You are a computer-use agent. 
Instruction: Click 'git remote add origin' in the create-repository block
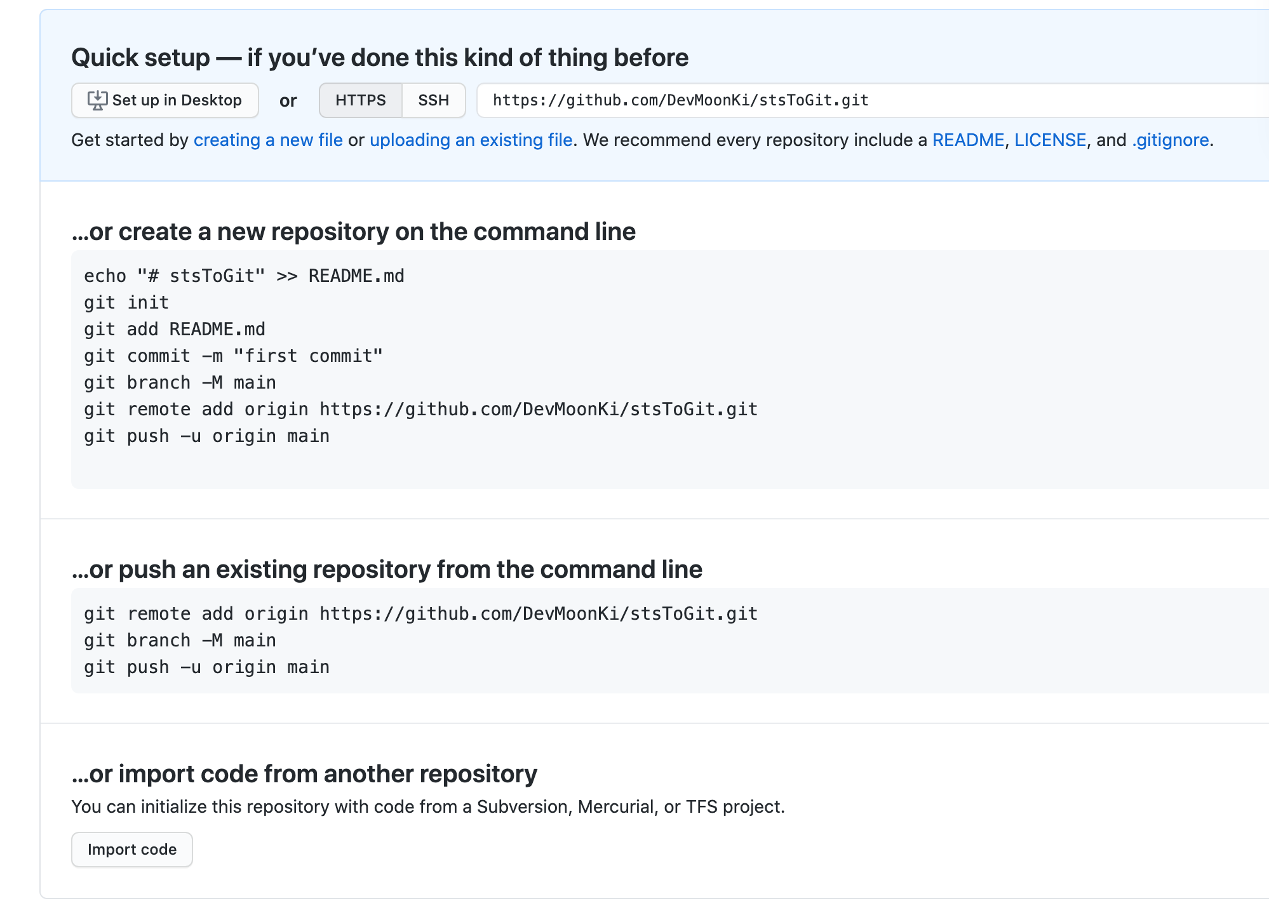pyautogui.click(x=420, y=410)
